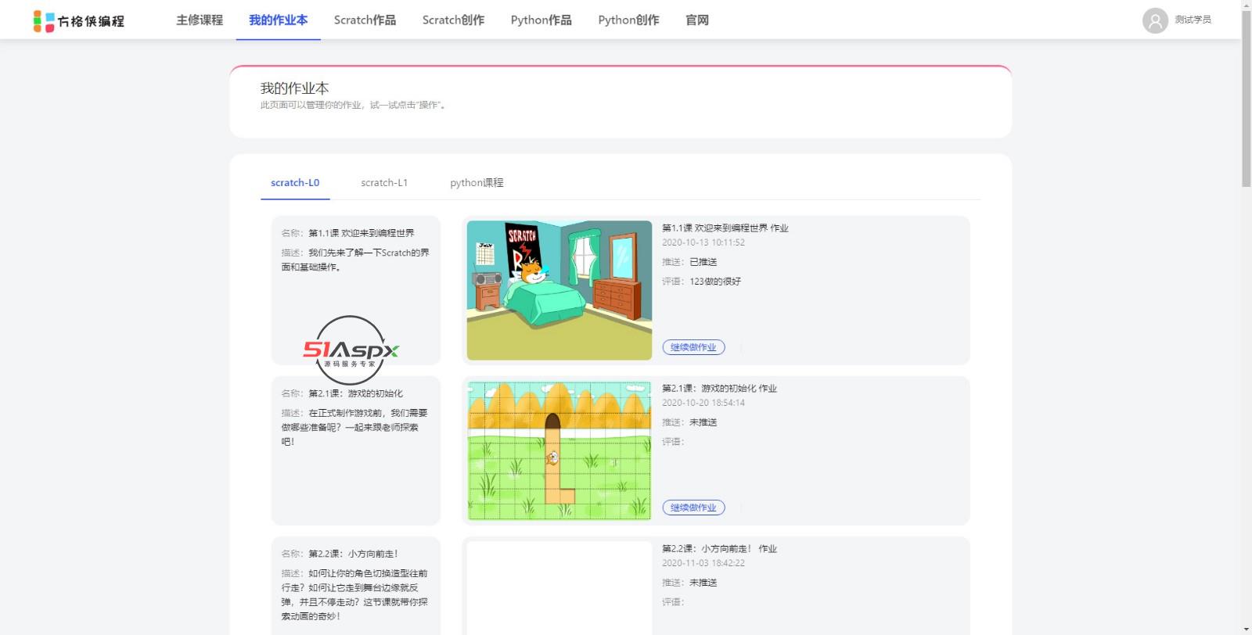Image resolution: width=1252 pixels, height=635 pixels.
Task: Click the user avatar icon
Action: point(1154,20)
